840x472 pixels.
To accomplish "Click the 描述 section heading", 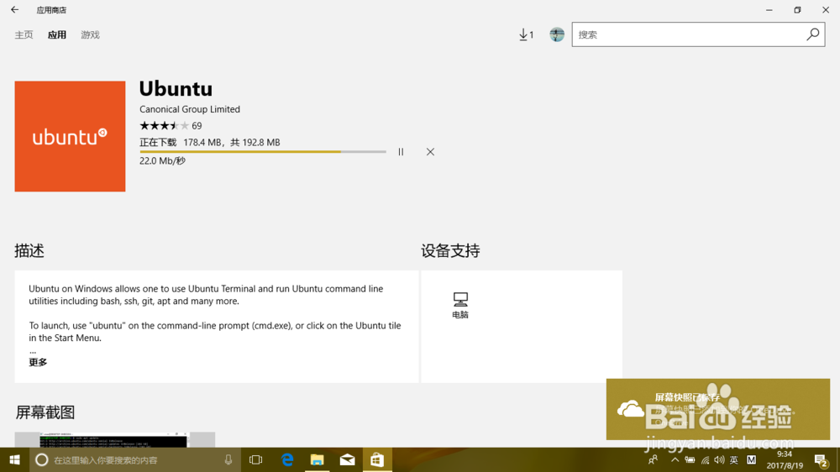I will pyautogui.click(x=29, y=251).
